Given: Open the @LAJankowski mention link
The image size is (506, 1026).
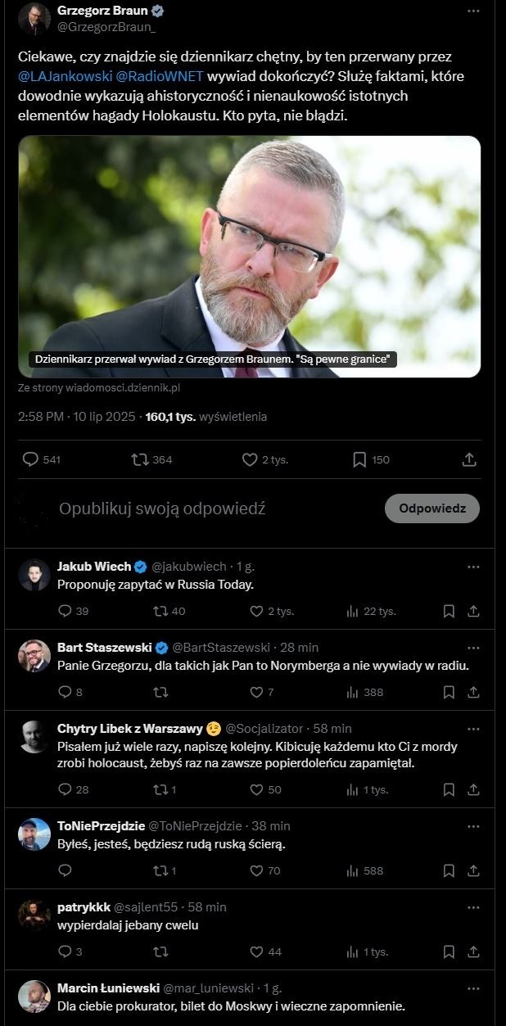Looking at the screenshot, I should pyautogui.click(x=59, y=76).
